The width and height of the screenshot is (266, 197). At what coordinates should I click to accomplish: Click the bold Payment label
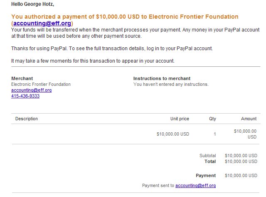pyautogui.click(x=206, y=175)
